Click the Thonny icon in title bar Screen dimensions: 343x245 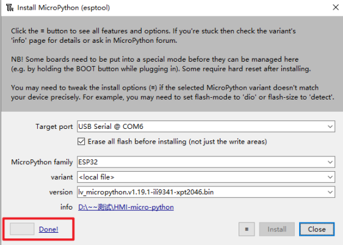point(10,8)
